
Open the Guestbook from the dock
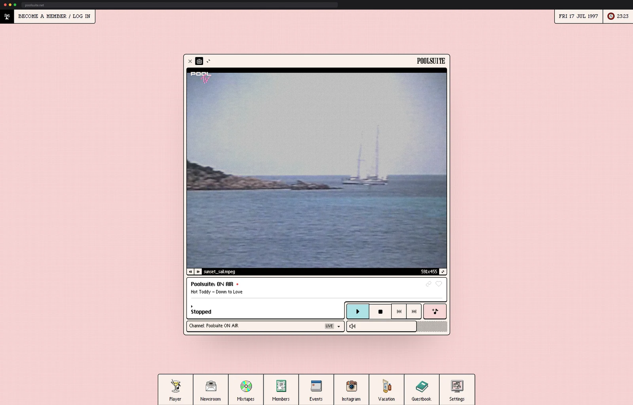(421, 390)
